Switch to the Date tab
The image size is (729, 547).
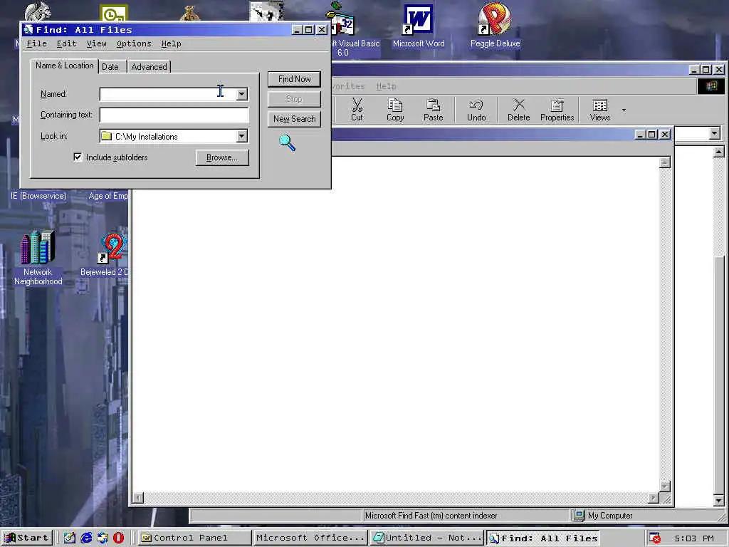click(x=110, y=67)
